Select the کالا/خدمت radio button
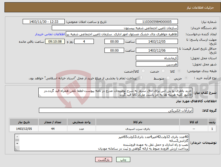The image size is (221, 167). (x=143, y=71)
